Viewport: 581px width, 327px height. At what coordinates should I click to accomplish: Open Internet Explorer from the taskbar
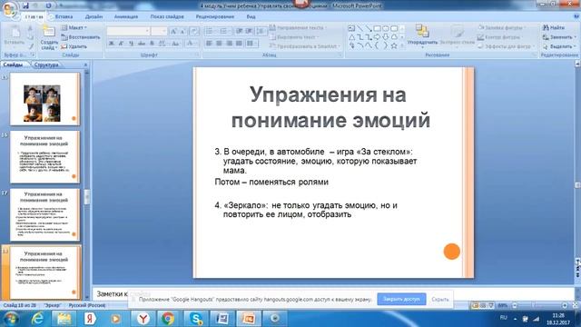37,319
